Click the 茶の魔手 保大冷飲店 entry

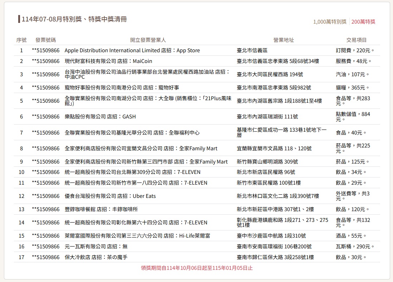click(x=96, y=257)
